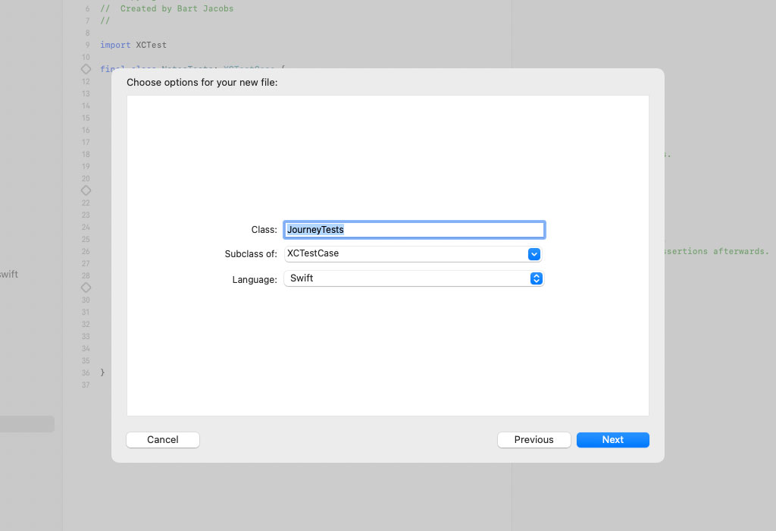The width and height of the screenshot is (776, 531).
Task: Click the test diamond beside line 29
Action: coord(86,287)
